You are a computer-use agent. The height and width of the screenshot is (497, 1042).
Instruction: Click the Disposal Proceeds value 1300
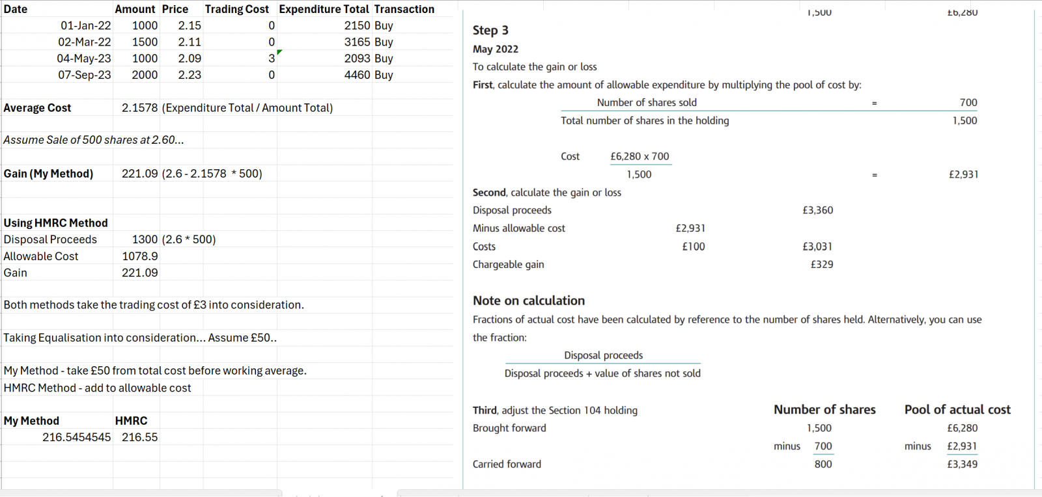click(x=145, y=239)
